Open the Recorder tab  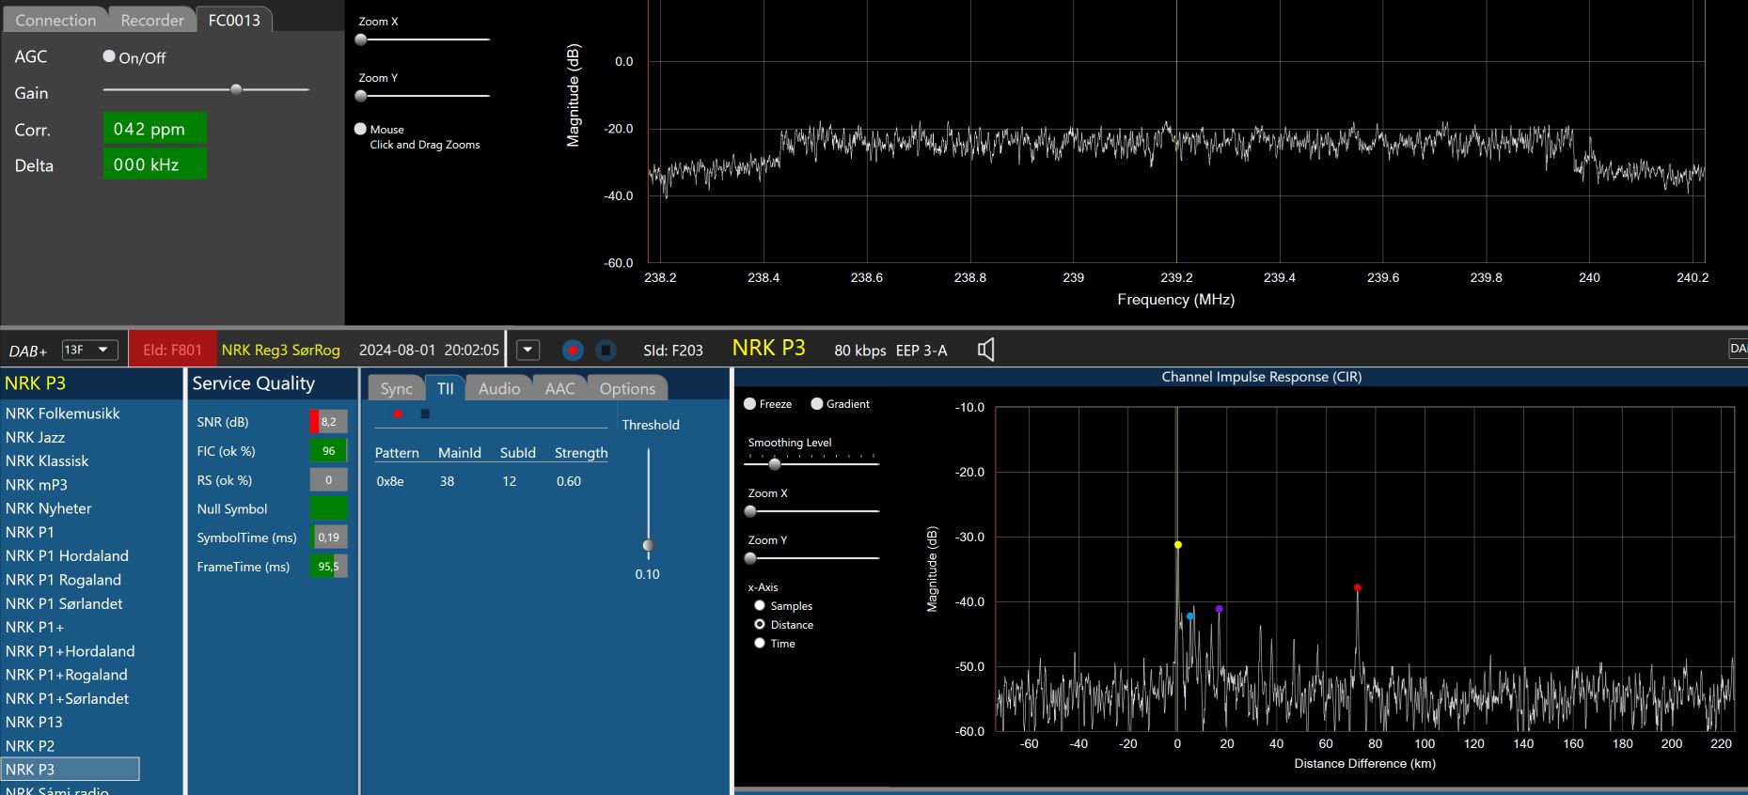click(x=151, y=20)
